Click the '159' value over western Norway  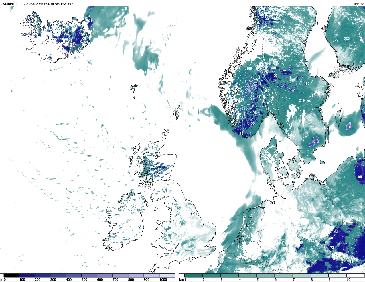pos(249,69)
